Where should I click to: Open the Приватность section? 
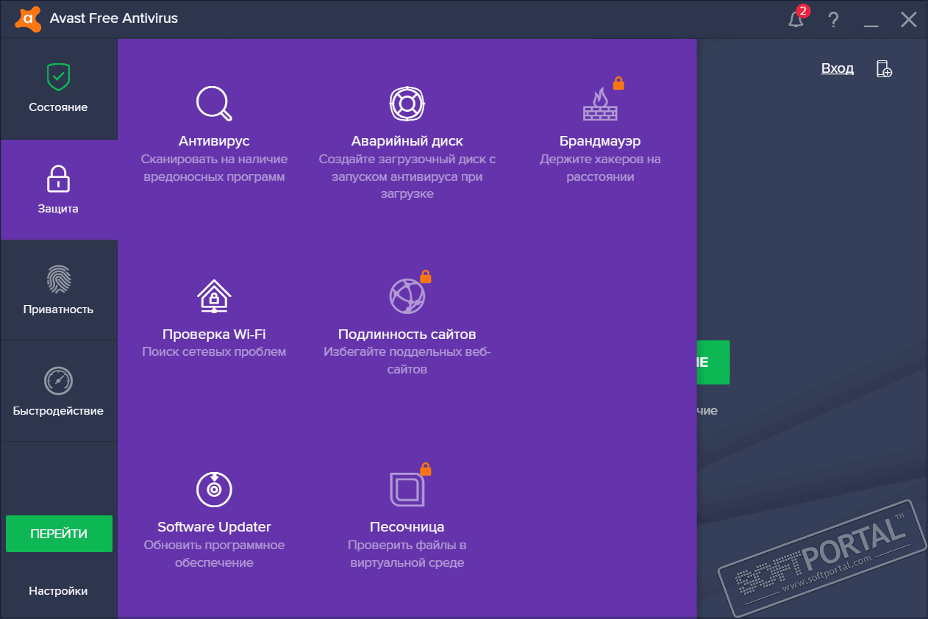(x=58, y=290)
